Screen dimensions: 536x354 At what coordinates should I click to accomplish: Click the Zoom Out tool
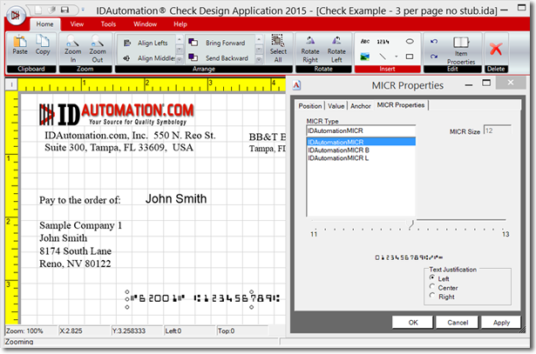[98, 49]
